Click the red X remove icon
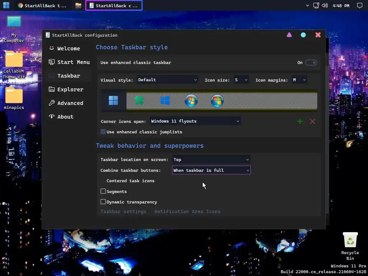 pos(312,121)
